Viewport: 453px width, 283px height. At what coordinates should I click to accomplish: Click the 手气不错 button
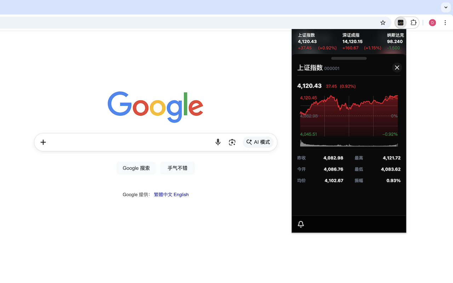coord(177,168)
